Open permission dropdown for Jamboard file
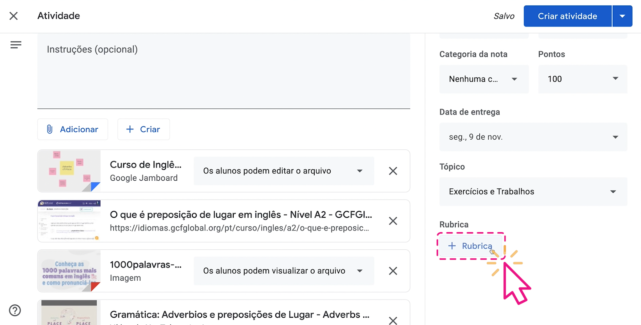This screenshot has width=641, height=325. coord(284,171)
